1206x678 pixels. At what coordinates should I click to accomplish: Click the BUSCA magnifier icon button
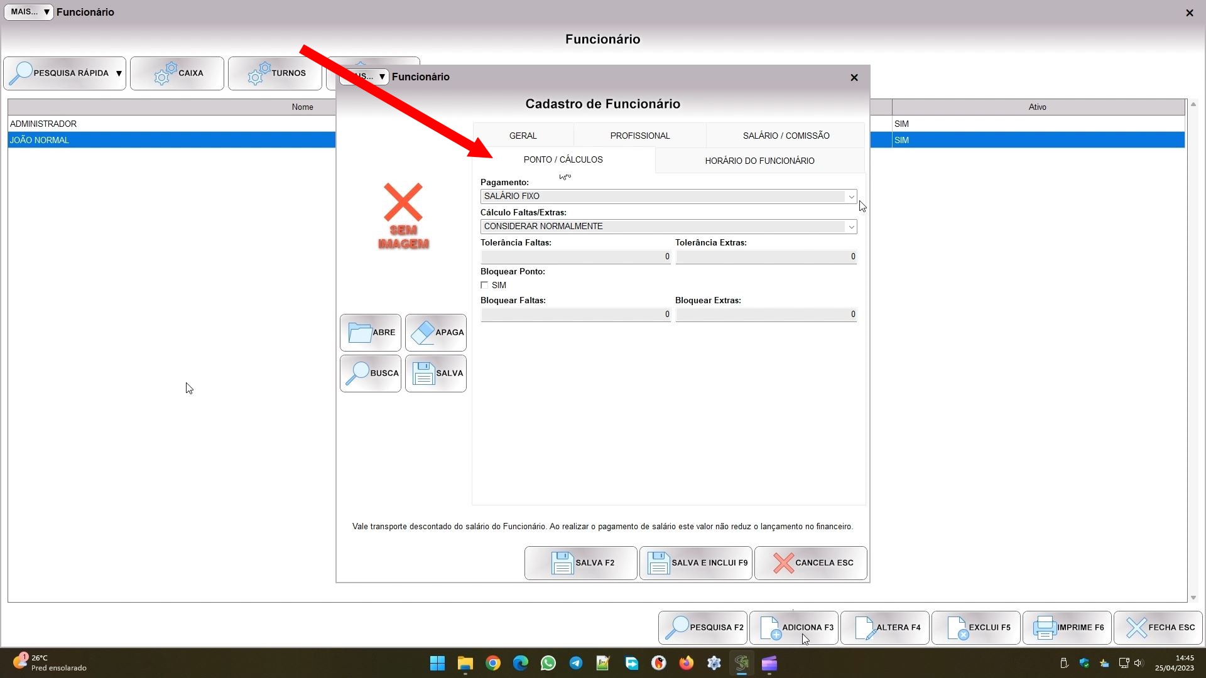click(x=370, y=374)
